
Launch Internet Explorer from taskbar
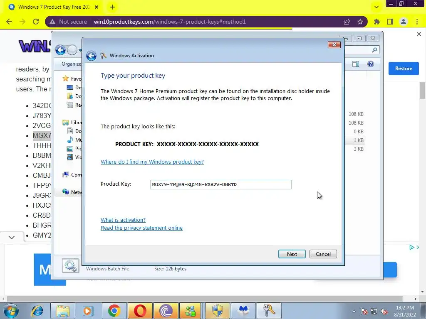37,311
